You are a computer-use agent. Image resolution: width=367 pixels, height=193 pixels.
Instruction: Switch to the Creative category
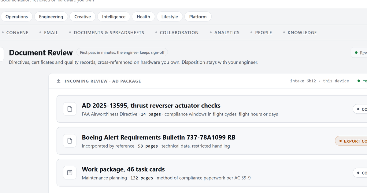click(83, 17)
